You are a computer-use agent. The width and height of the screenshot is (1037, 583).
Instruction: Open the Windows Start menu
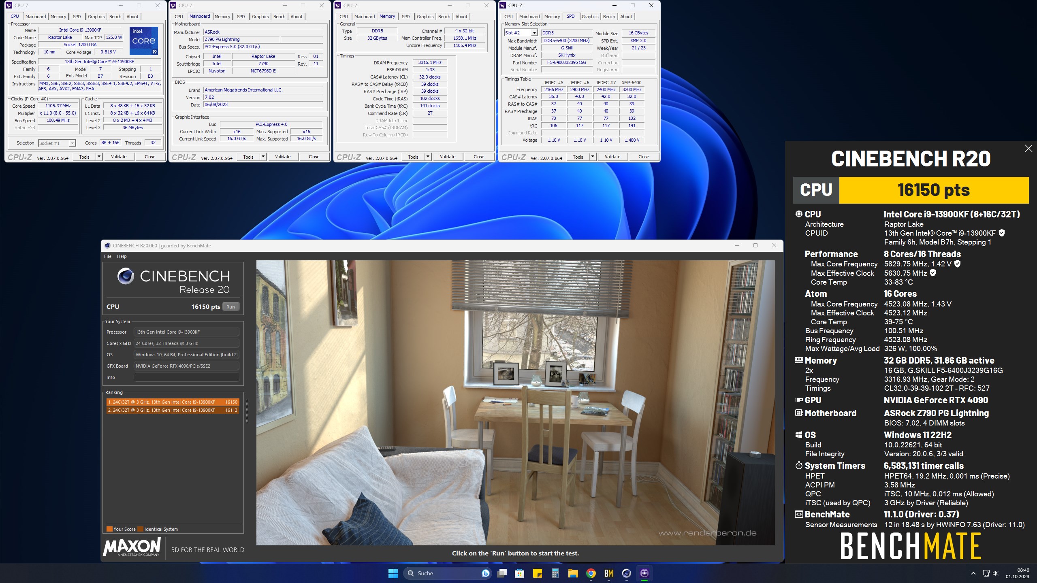tap(393, 573)
